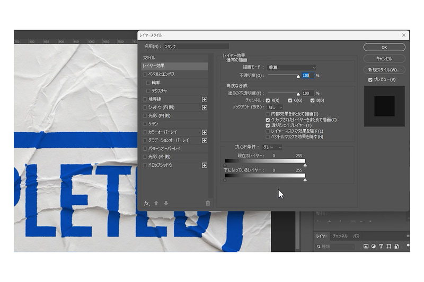
Task: Click the 名前 input field with スタンプ
Action: 196,47
